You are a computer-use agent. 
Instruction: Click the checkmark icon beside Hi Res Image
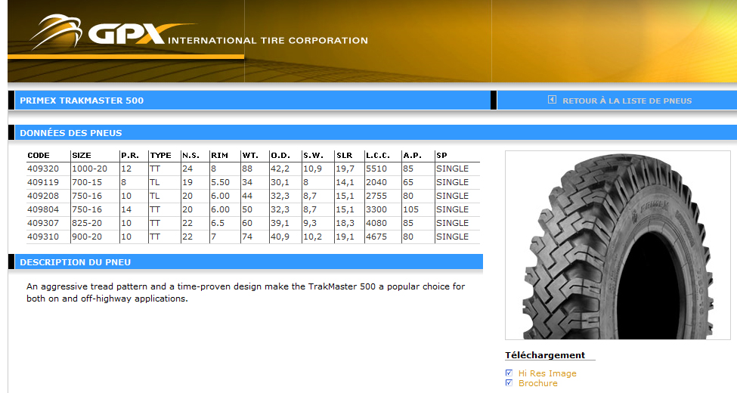(x=509, y=373)
